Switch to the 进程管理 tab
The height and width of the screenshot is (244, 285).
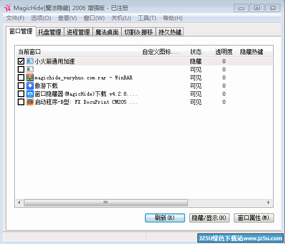pos(78,32)
